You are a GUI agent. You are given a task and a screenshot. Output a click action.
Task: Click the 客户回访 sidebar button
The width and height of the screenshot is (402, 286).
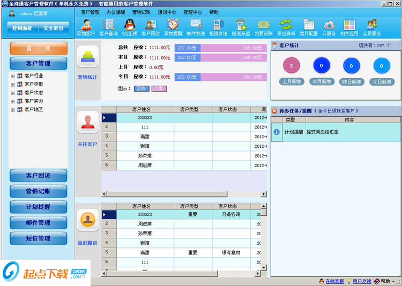[x=38, y=176]
